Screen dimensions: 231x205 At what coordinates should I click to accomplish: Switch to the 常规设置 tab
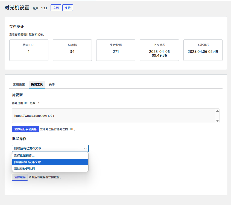19,84
